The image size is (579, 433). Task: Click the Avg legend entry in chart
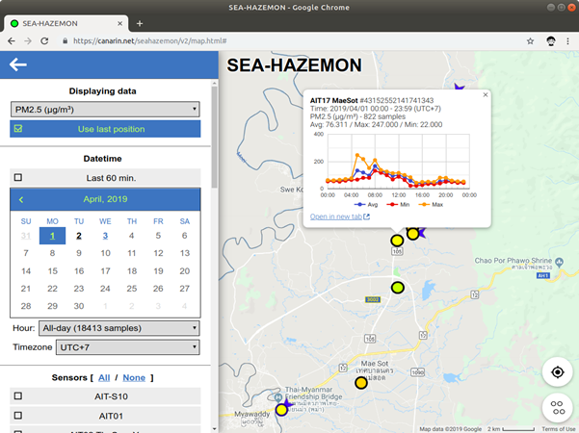pyautogui.click(x=366, y=205)
